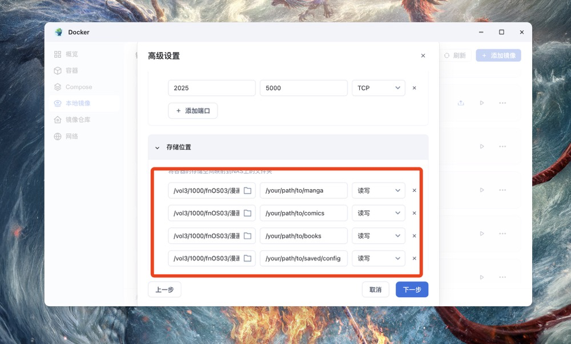Click the 概览 grid icon

click(58, 54)
